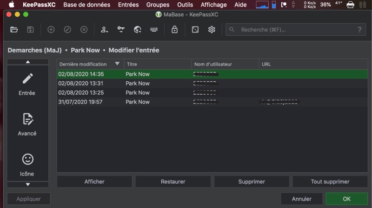Image resolution: width=372 pixels, height=208 pixels.
Task: Open the Icône section in sidebar
Action: click(x=27, y=164)
